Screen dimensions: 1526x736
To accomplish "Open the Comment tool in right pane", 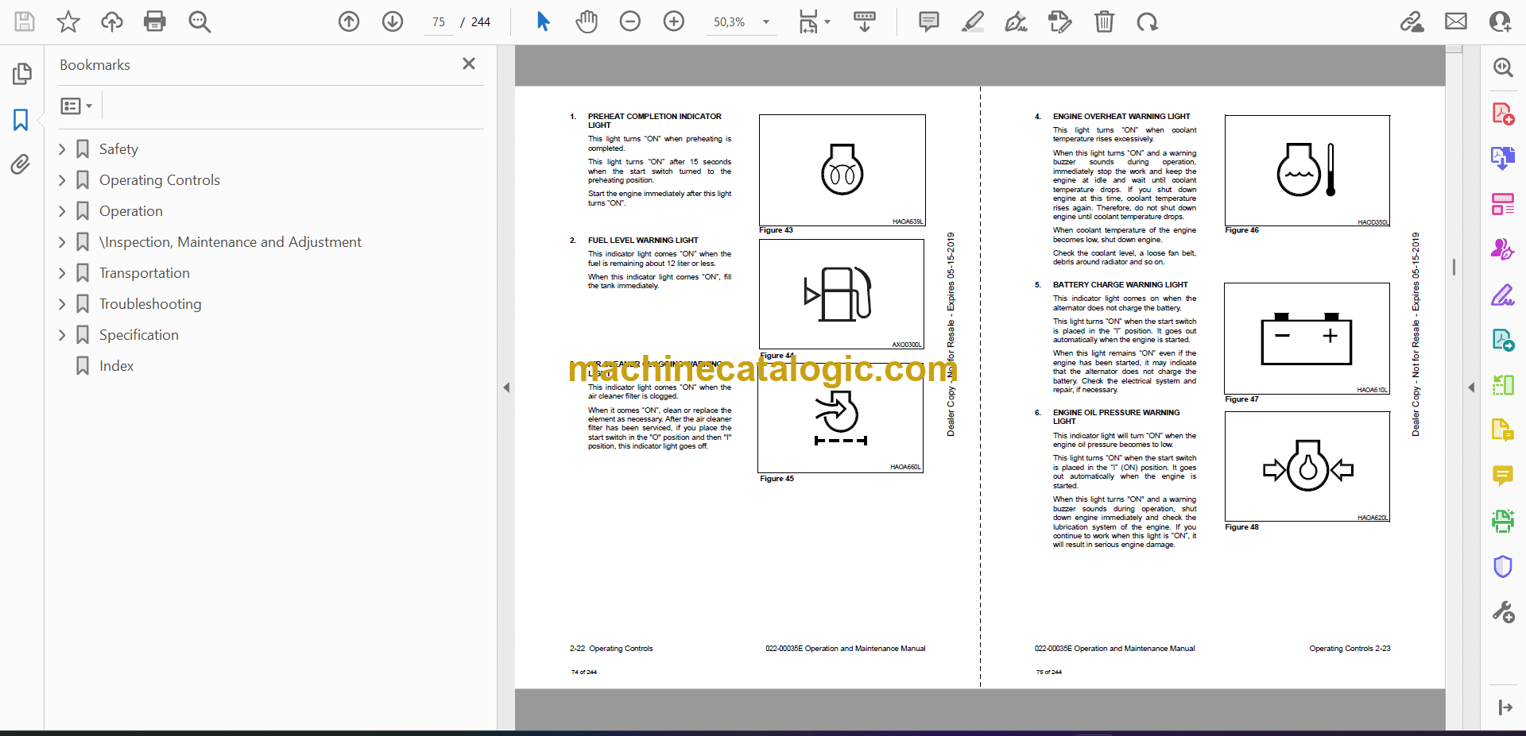I will point(1502,476).
